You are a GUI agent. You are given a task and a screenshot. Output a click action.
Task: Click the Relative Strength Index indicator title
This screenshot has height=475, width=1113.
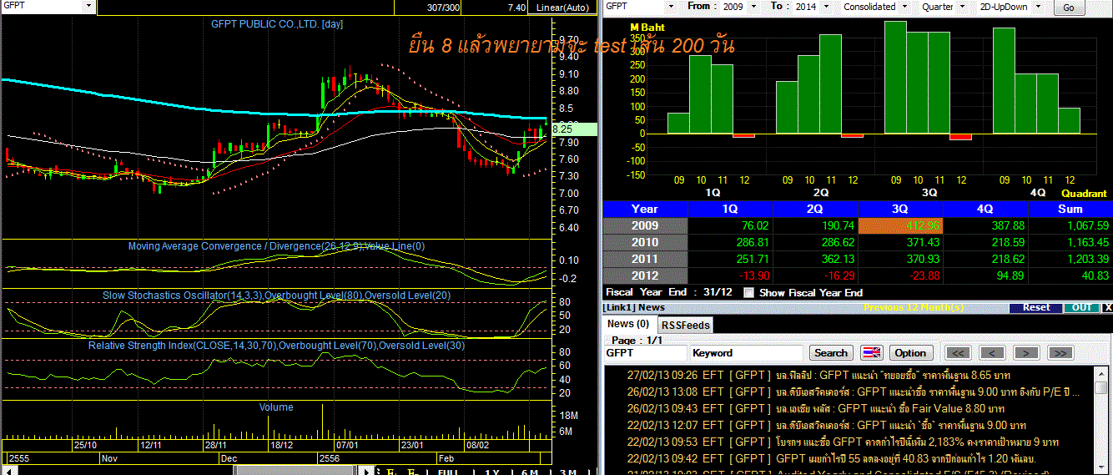pyautogui.click(x=276, y=345)
